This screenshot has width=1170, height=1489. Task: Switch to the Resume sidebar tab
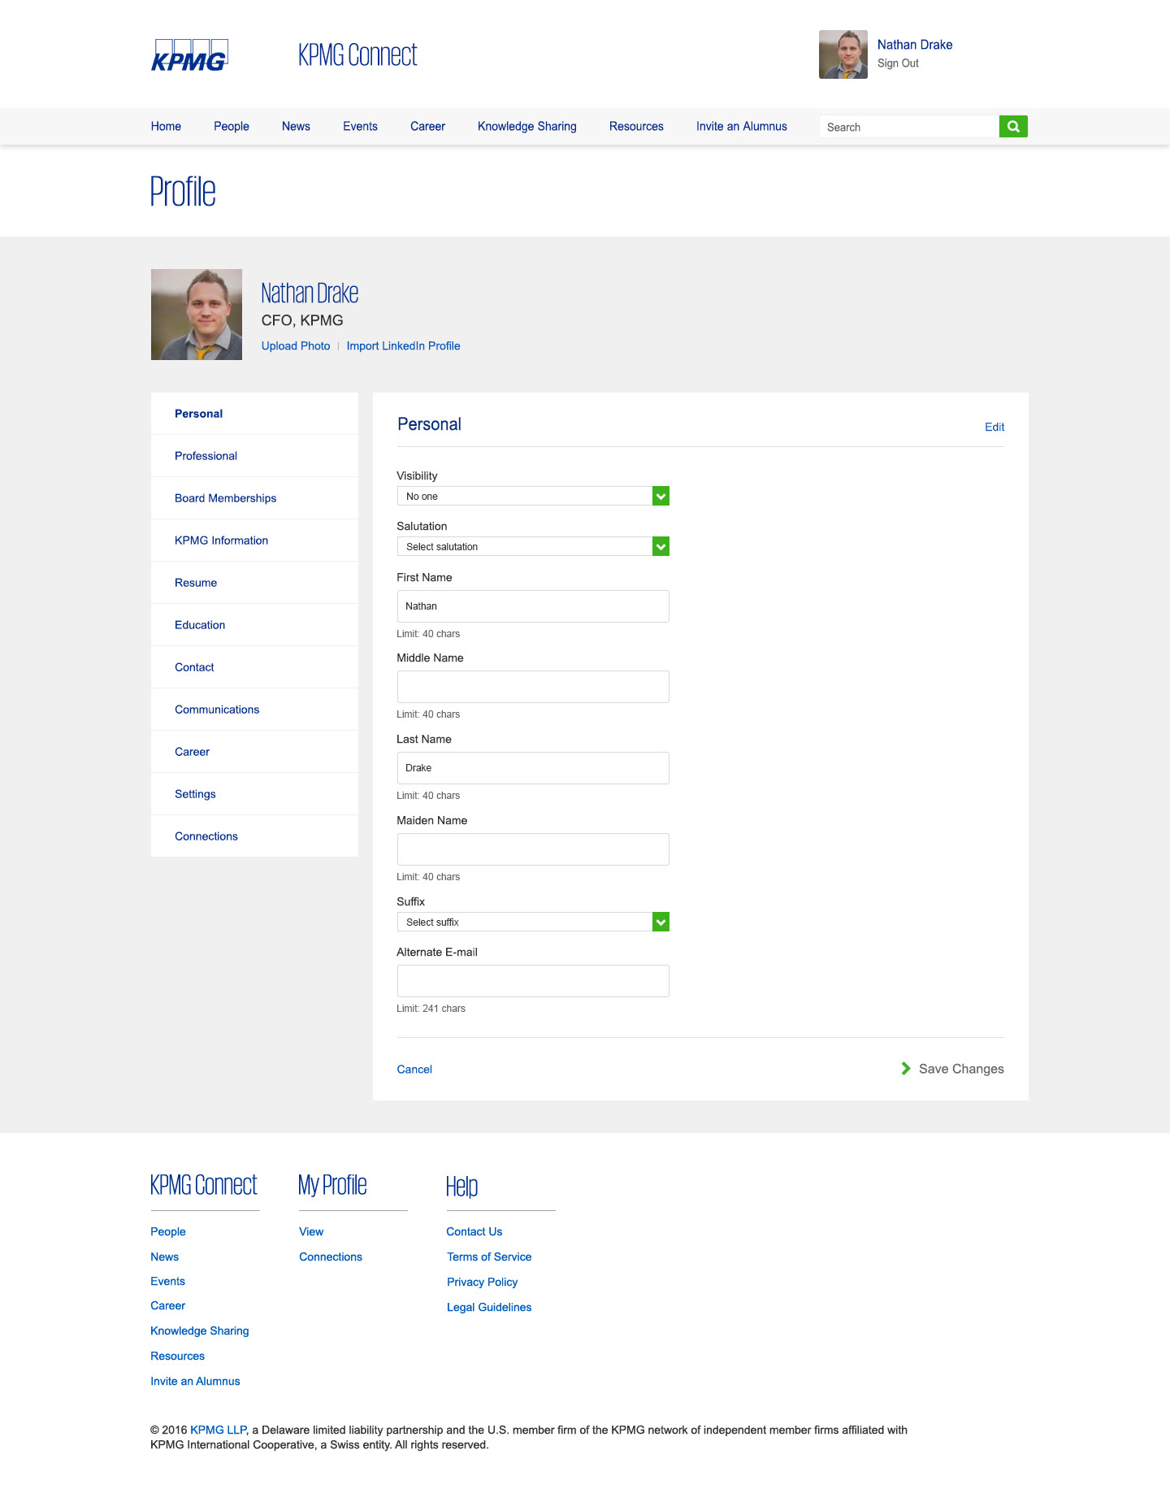[254, 583]
